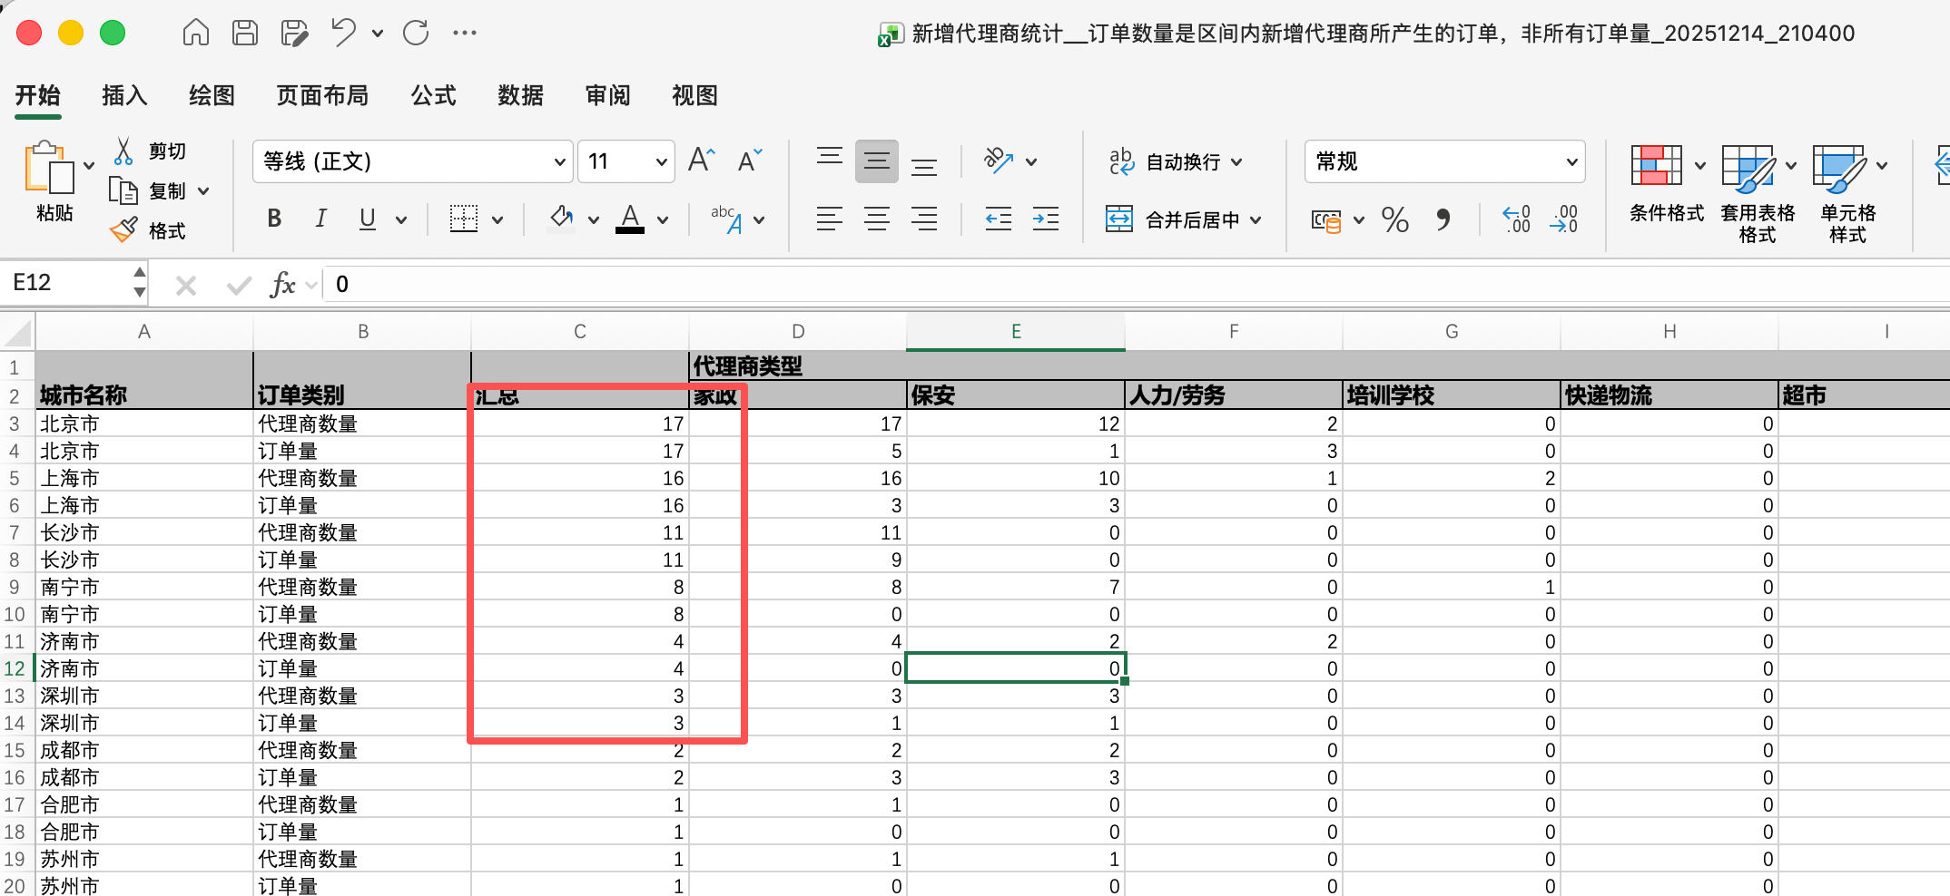Open the number format dropdown showing 常规

click(1571, 162)
